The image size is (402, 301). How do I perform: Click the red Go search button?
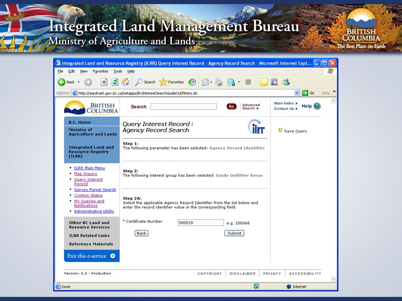231,106
